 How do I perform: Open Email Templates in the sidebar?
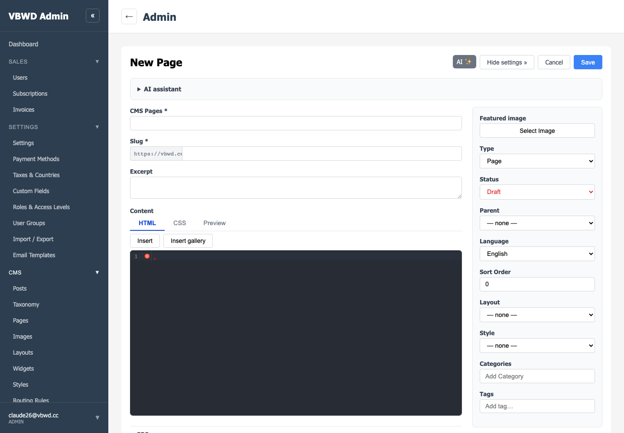pos(34,255)
